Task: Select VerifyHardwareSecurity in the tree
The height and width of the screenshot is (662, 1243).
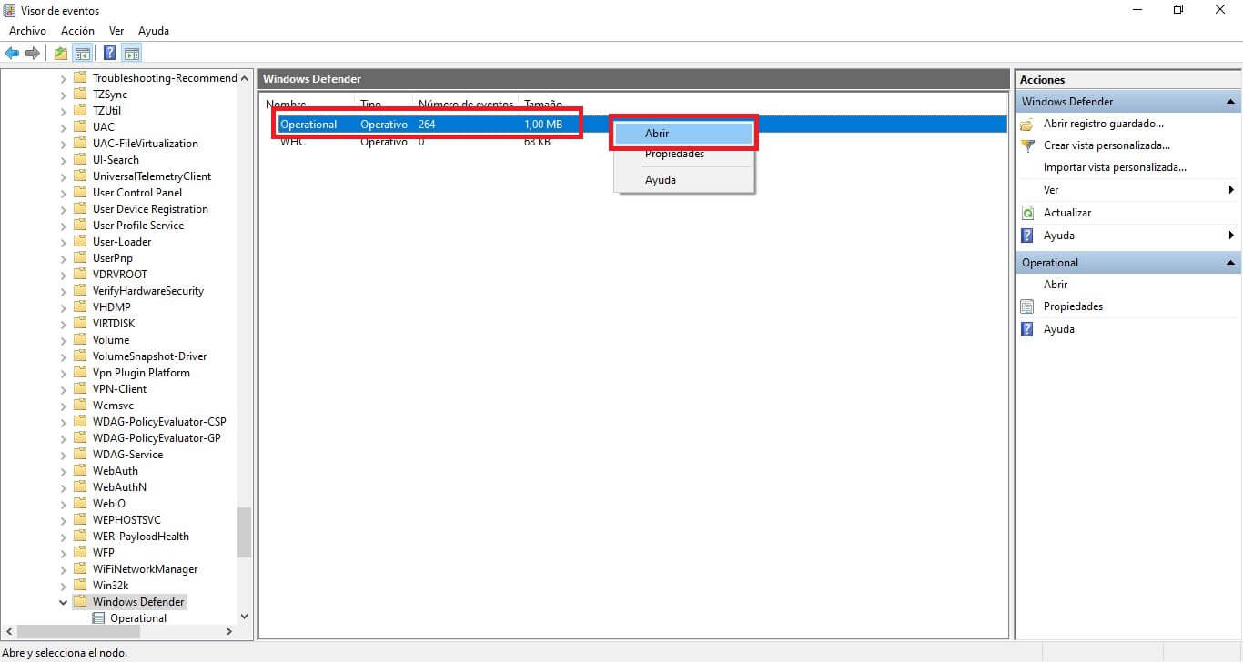Action: click(148, 291)
